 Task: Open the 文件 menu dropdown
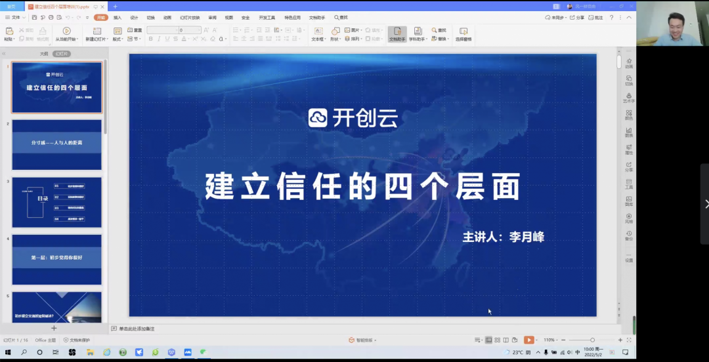tap(15, 18)
